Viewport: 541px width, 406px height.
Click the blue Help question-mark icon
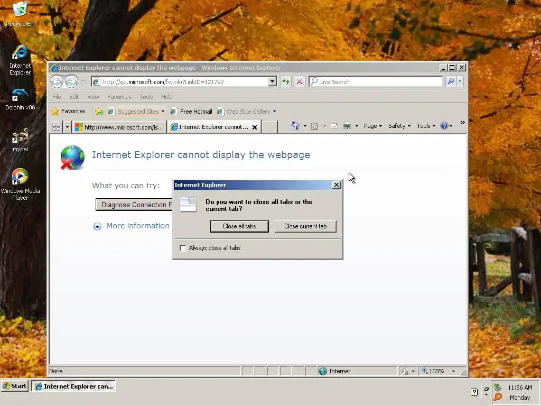tap(444, 126)
